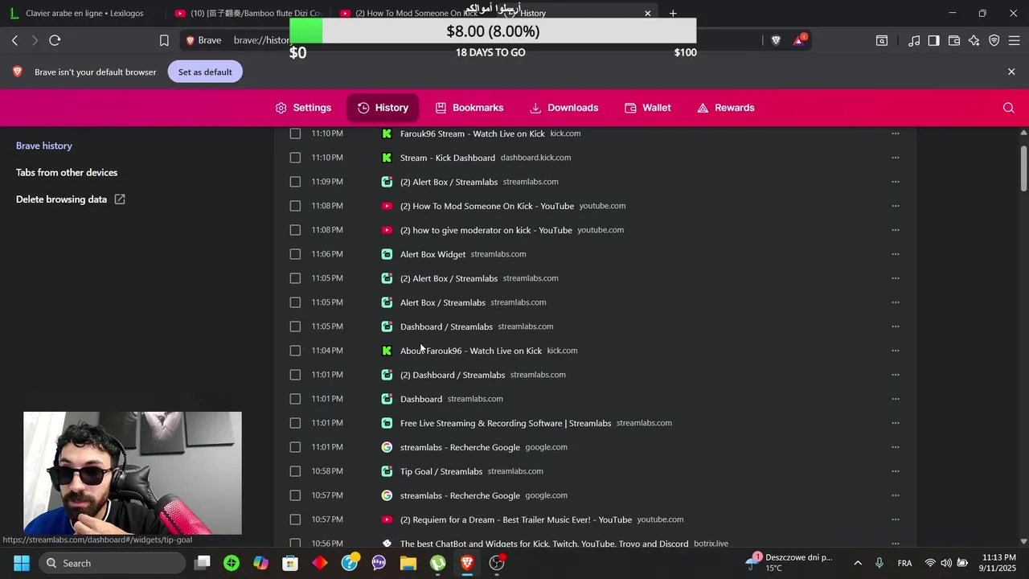Open uTorrent from the taskbar
The image size is (1029, 579).
pyautogui.click(x=438, y=563)
